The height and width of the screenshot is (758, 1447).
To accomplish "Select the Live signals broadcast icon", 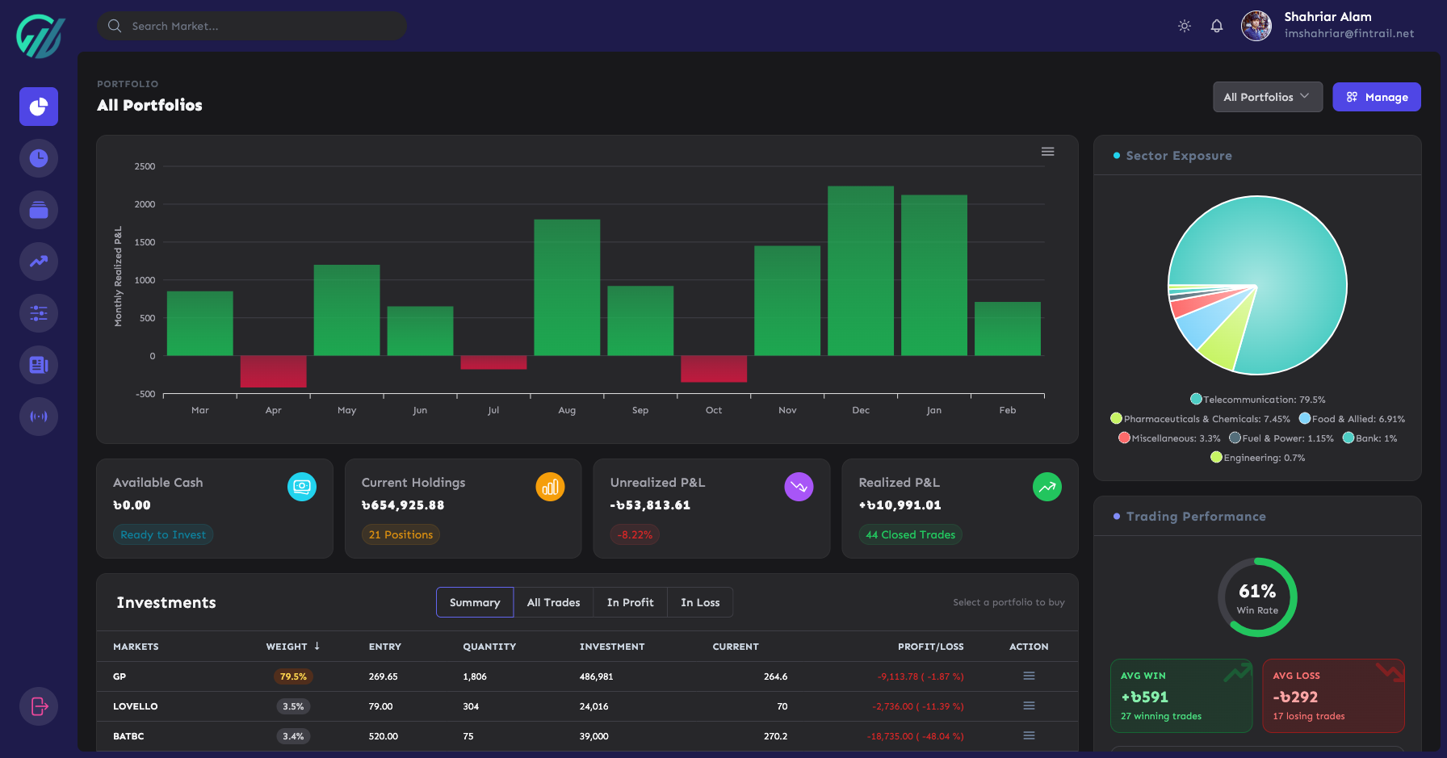I will pos(38,417).
